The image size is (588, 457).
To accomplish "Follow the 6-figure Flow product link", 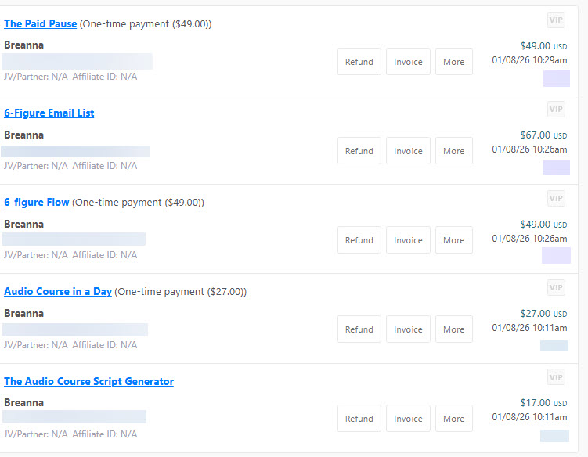I will click(x=37, y=203).
